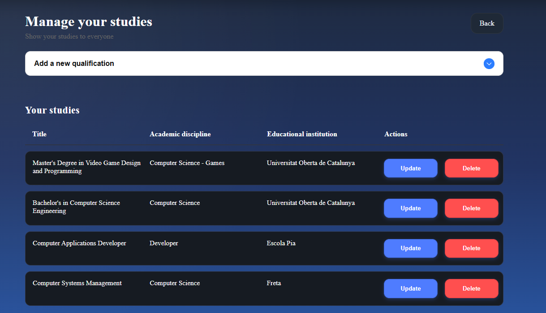Image resolution: width=546 pixels, height=313 pixels.
Task: Click the Educational institution column header
Action: (302, 134)
